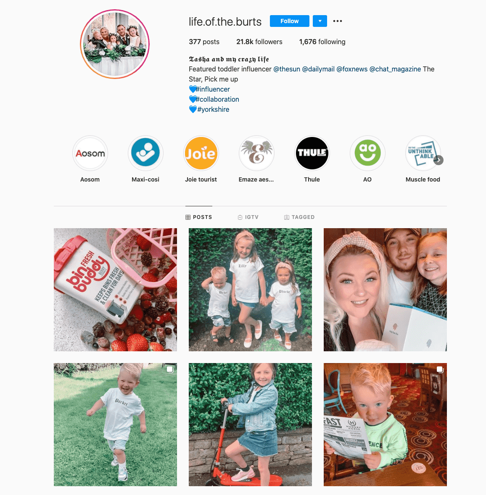Click the blue Follow button

click(290, 21)
